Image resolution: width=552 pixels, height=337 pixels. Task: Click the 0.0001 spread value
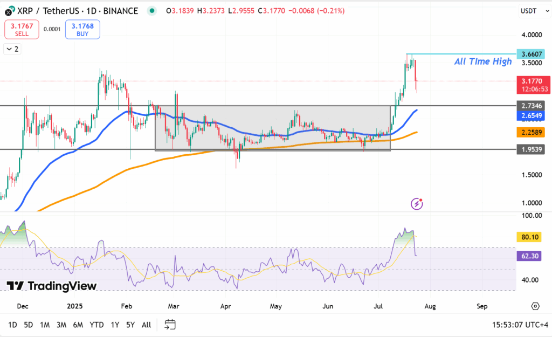(52, 29)
